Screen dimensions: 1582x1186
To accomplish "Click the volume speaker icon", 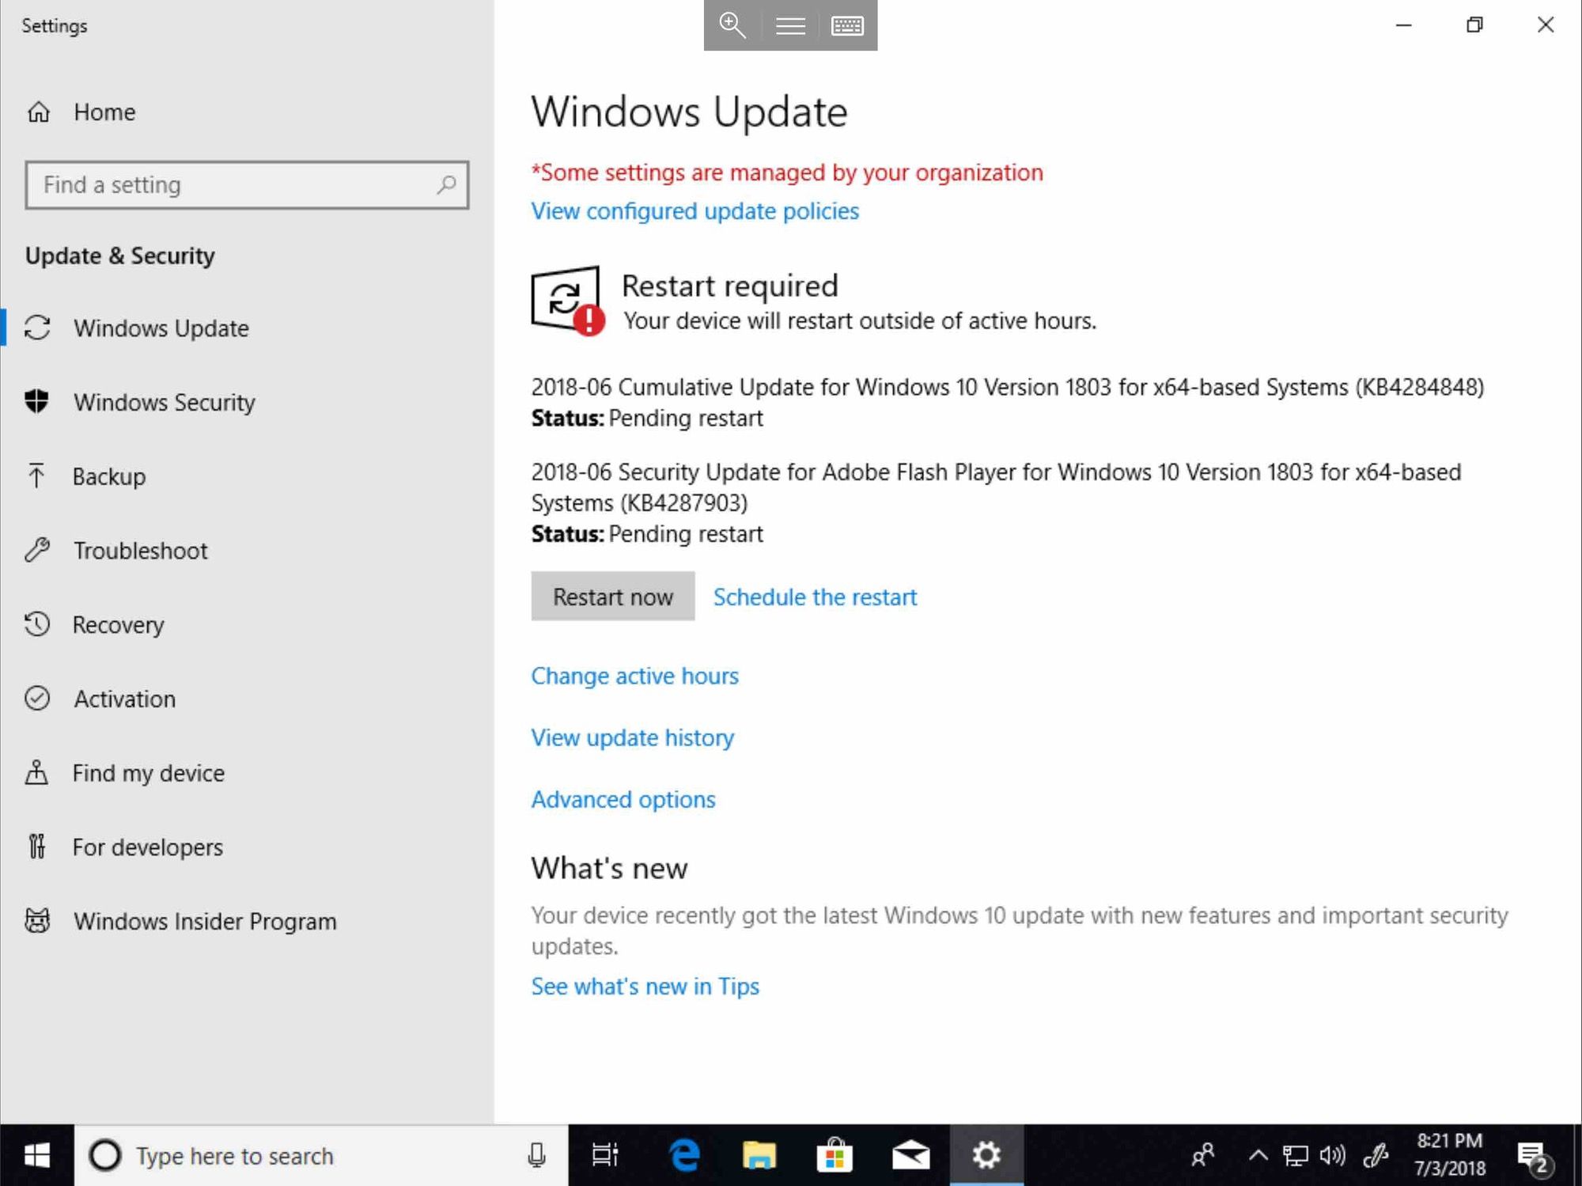I will (1332, 1156).
